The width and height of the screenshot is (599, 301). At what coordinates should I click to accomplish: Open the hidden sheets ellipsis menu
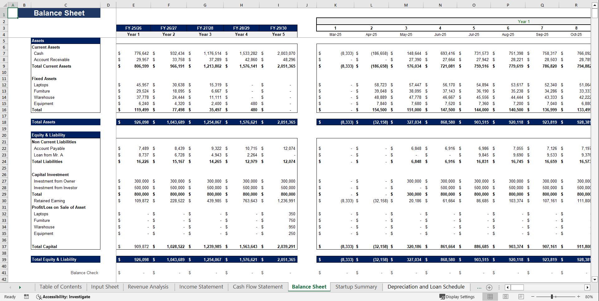pyautogui.click(x=479, y=287)
